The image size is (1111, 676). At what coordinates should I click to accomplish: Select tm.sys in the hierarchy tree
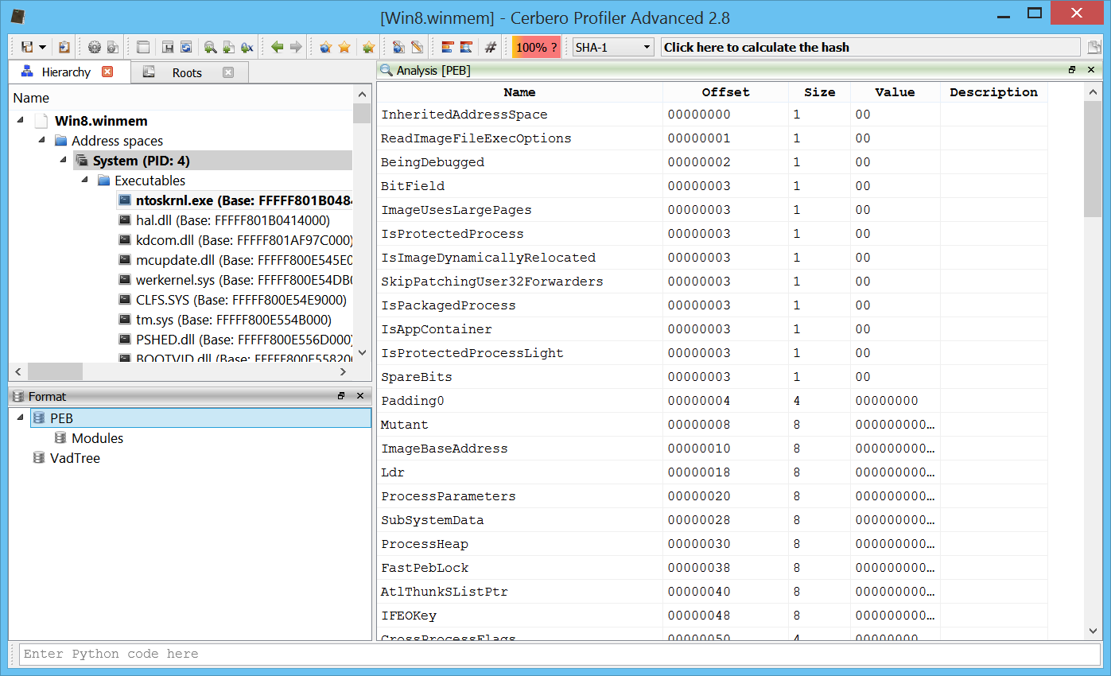[233, 320]
